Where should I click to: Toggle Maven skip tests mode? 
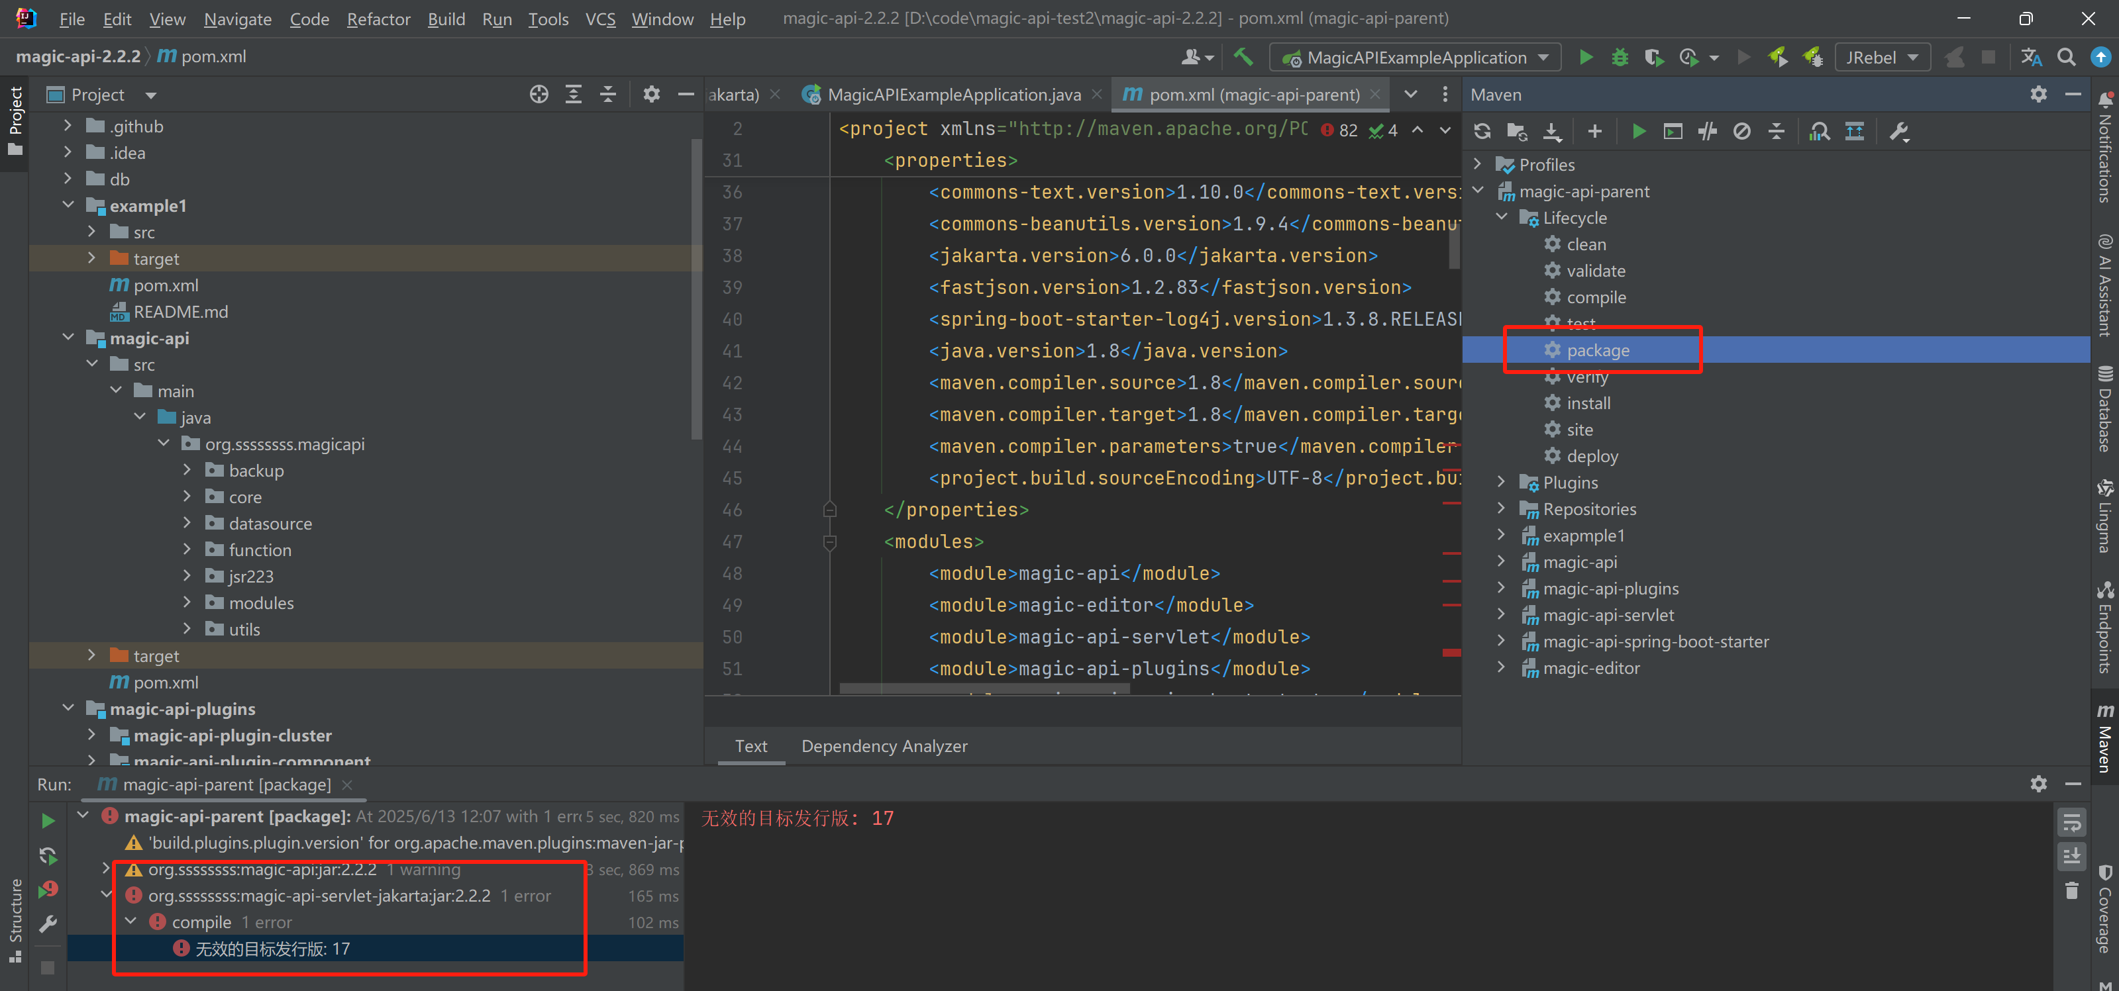tap(1741, 132)
